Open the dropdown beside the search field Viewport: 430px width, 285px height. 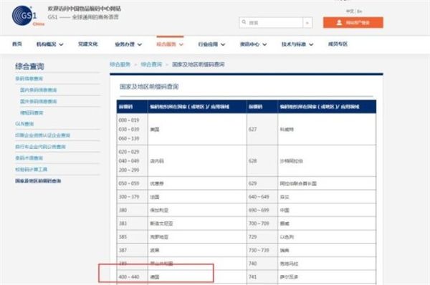click(307, 23)
